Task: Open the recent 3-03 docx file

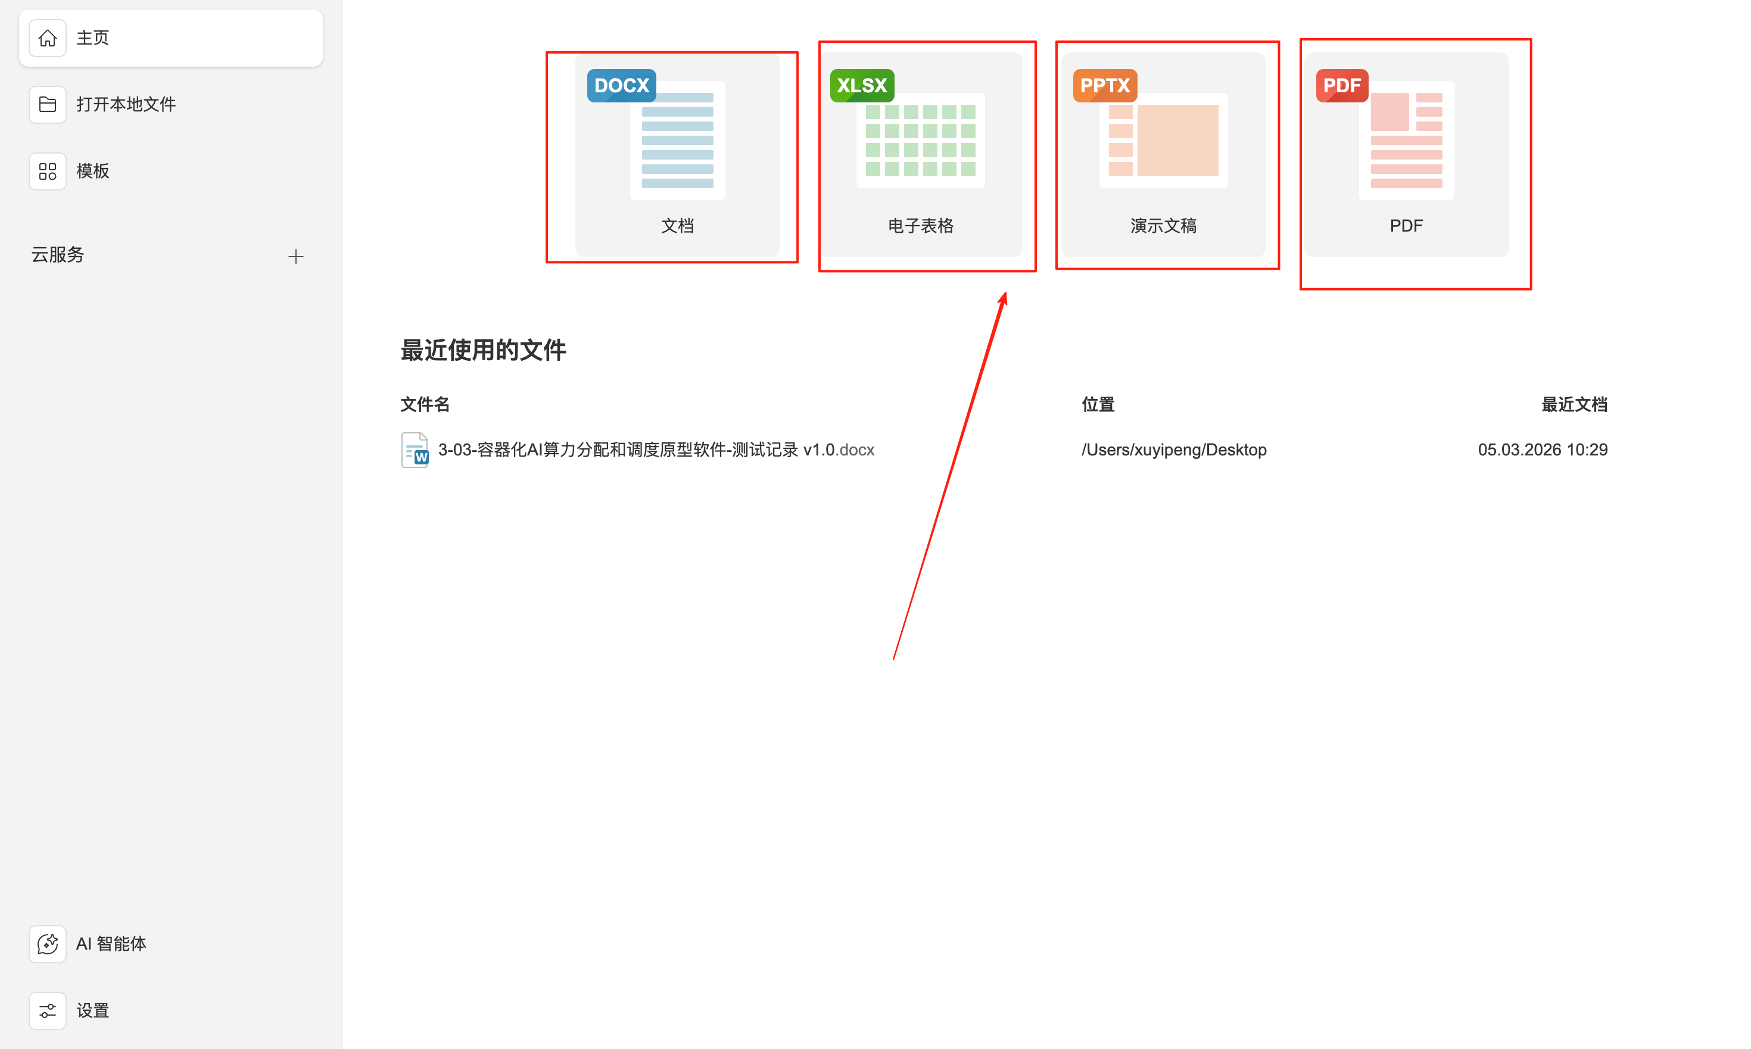Action: (x=656, y=450)
